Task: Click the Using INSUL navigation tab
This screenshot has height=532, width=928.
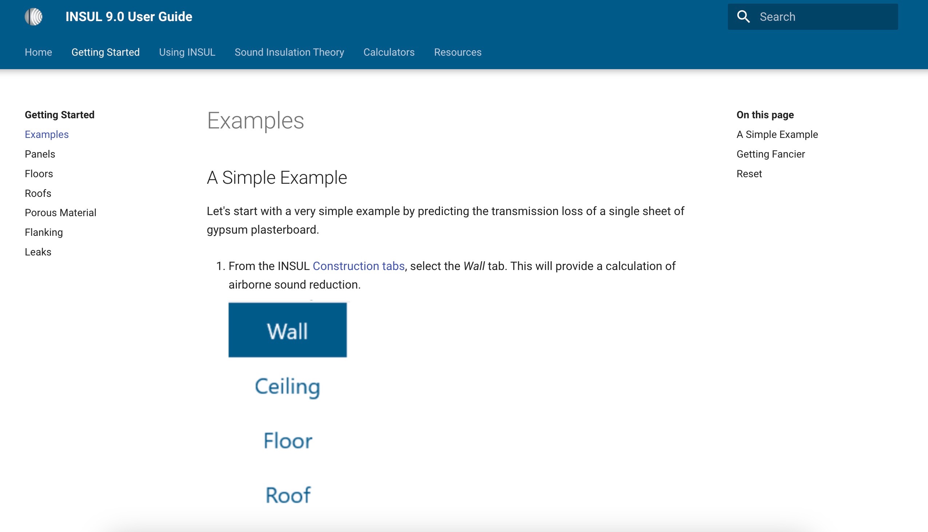Action: point(187,52)
